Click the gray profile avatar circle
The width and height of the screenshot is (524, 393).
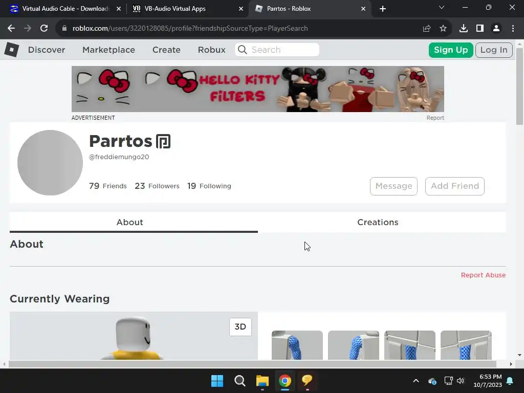point(50,163)
